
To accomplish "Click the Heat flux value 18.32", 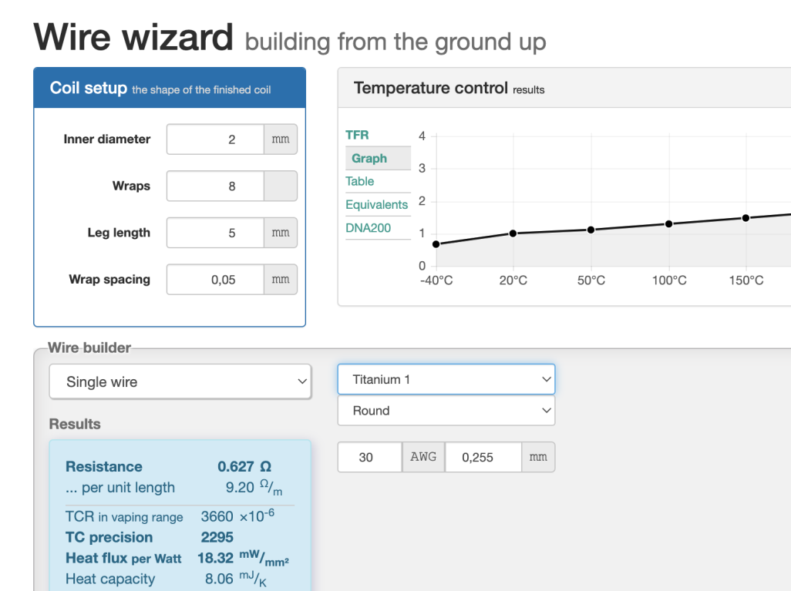I will pos(215,558).
